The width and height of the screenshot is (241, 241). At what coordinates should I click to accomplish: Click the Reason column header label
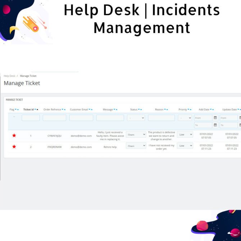coord(159,109)
